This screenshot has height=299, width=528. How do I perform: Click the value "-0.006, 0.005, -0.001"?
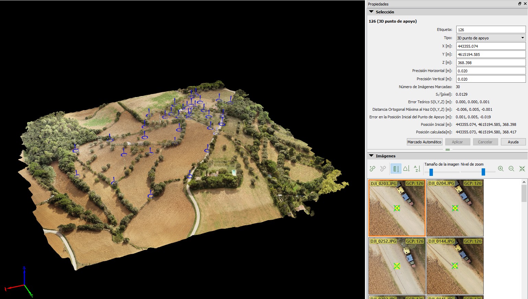[474, 109]
